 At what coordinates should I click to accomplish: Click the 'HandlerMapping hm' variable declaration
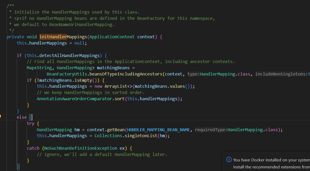[x=58, y=130]
